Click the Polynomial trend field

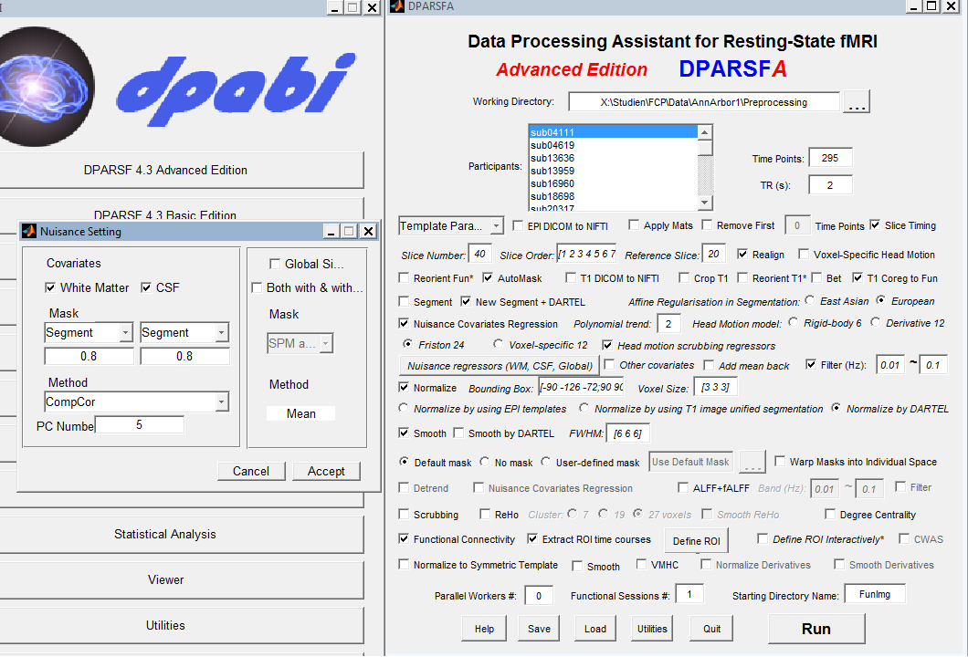point(668,324)
